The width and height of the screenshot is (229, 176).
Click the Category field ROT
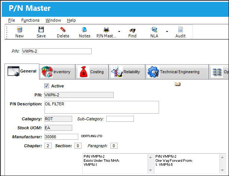[x=58, y=119]
